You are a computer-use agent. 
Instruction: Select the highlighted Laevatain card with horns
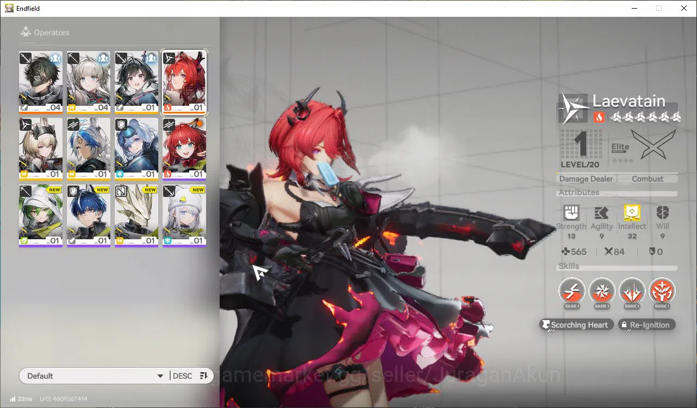click(184, 82)
